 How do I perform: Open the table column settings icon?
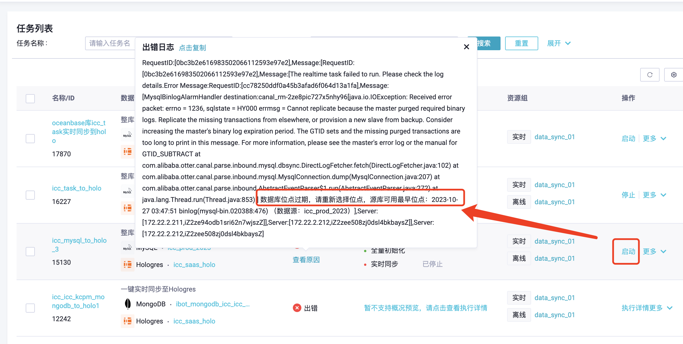[674, 75]
